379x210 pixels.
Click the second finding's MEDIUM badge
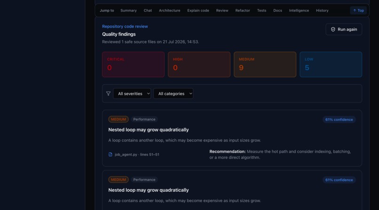coord(118,179)
